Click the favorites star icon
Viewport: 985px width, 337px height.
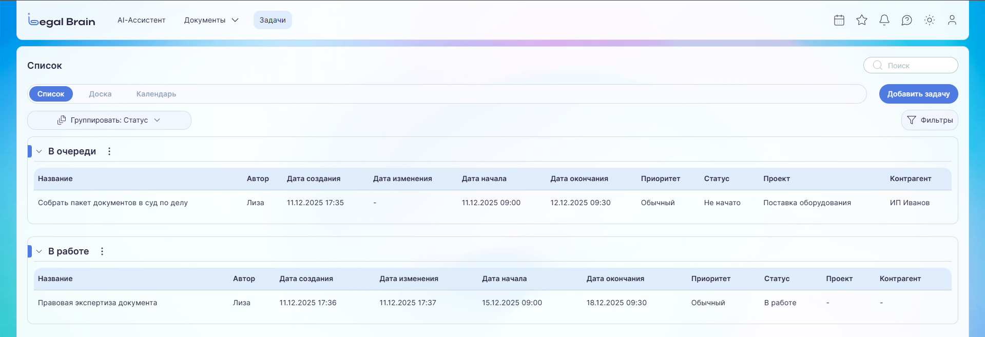862,20
